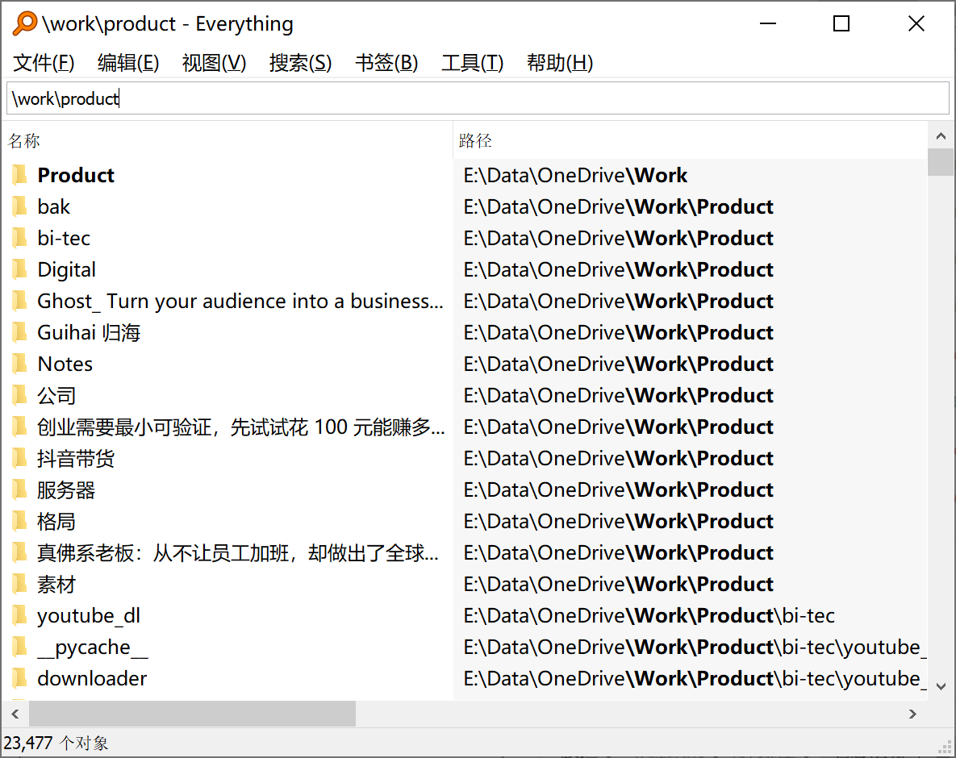956x758 pixels.
Task: Select the Guihai 归海 folder entry
Action: pos(89,332)
